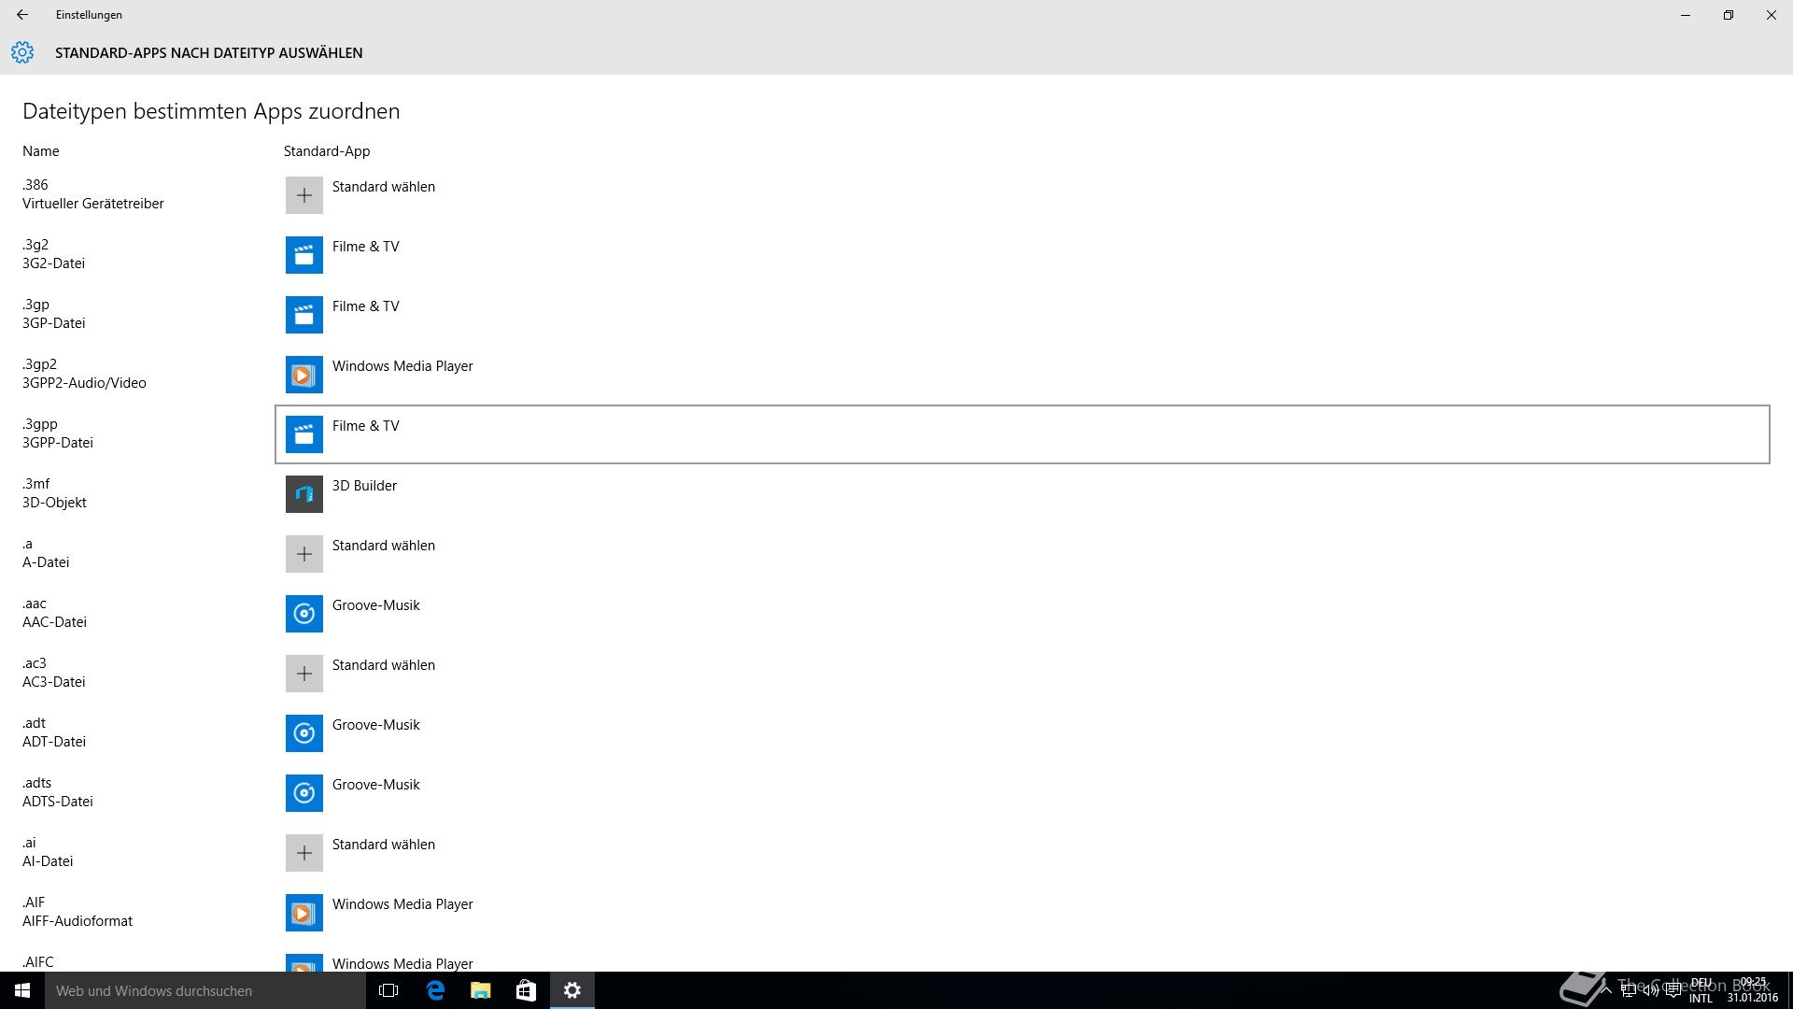Change 'Filme & TV' default for .3gp
The height and width of the screenshot is (1009, 1793).
pos(366,306)
